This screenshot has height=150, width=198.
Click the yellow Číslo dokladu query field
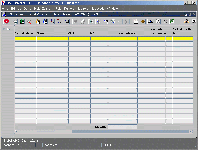point(26,39)
